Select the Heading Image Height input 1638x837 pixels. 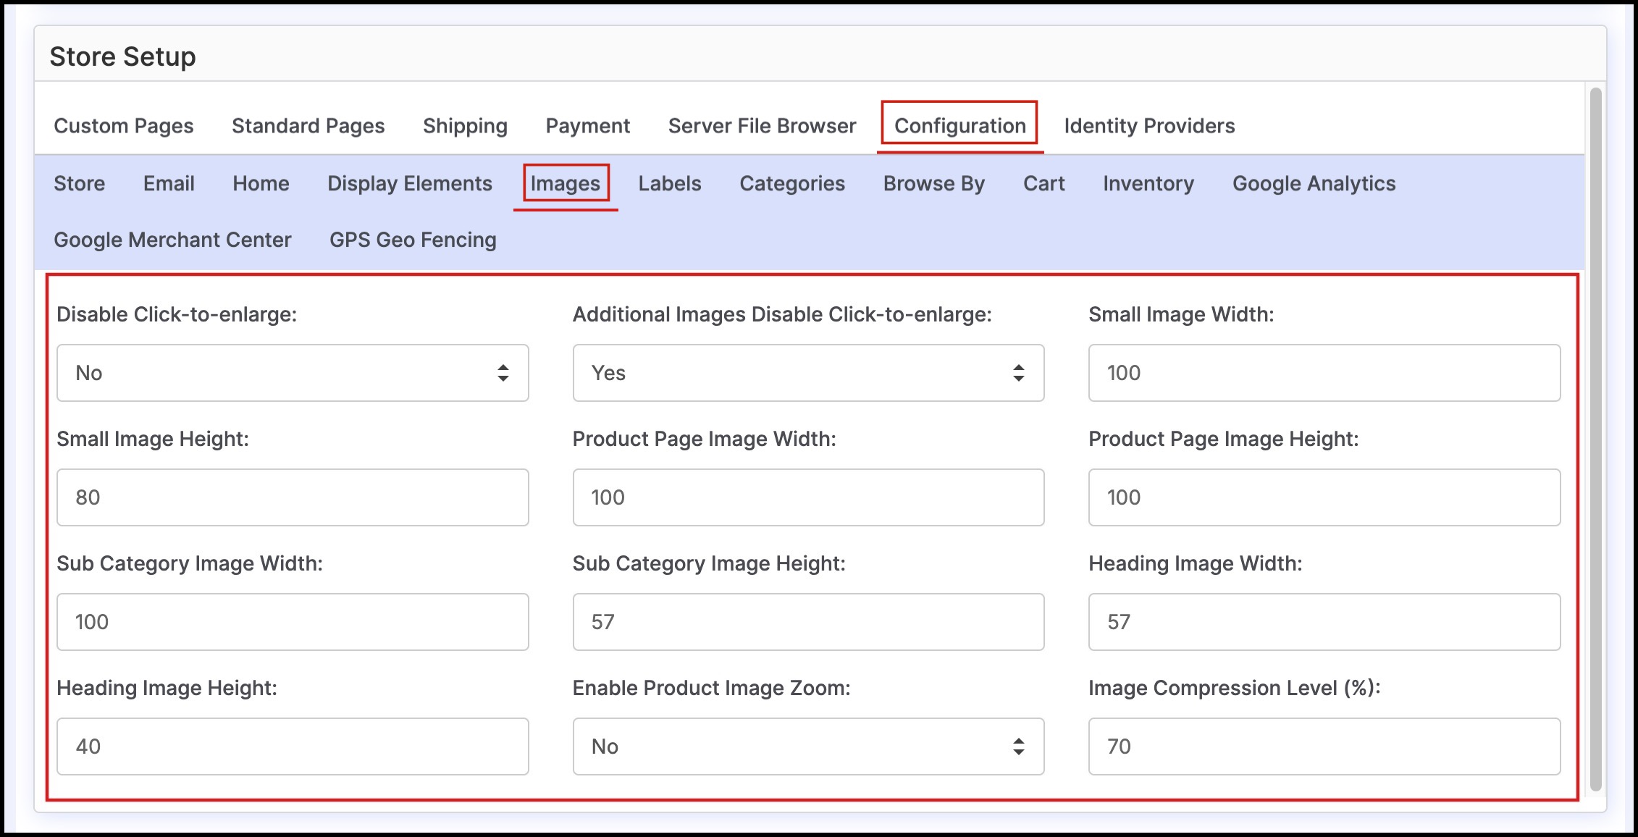pyautogui.click(x=293, y=746)
